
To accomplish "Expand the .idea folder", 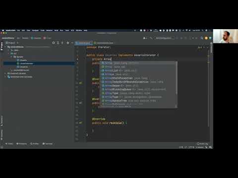I will click(x=8, y=50).
